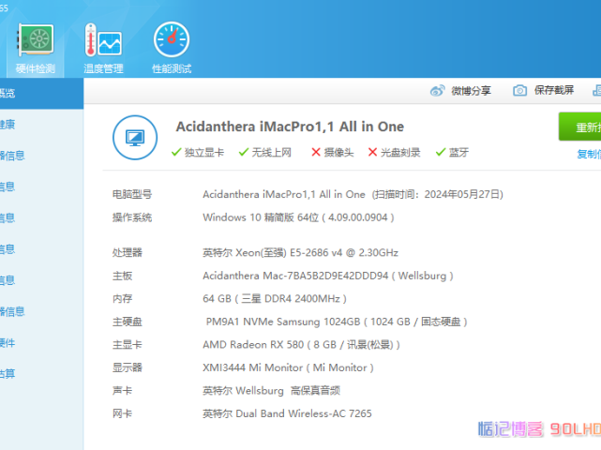Click the 64 GB DDR4 2400MHz value

(x=275, y=299)
